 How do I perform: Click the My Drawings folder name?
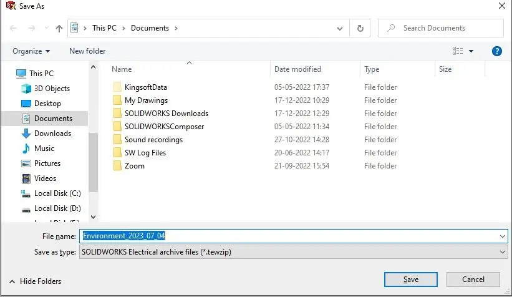tap(146, 100)
